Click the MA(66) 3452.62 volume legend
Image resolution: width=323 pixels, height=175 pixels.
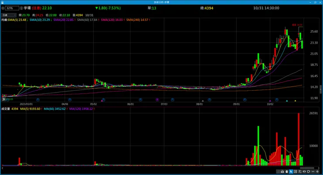(55, 109)
